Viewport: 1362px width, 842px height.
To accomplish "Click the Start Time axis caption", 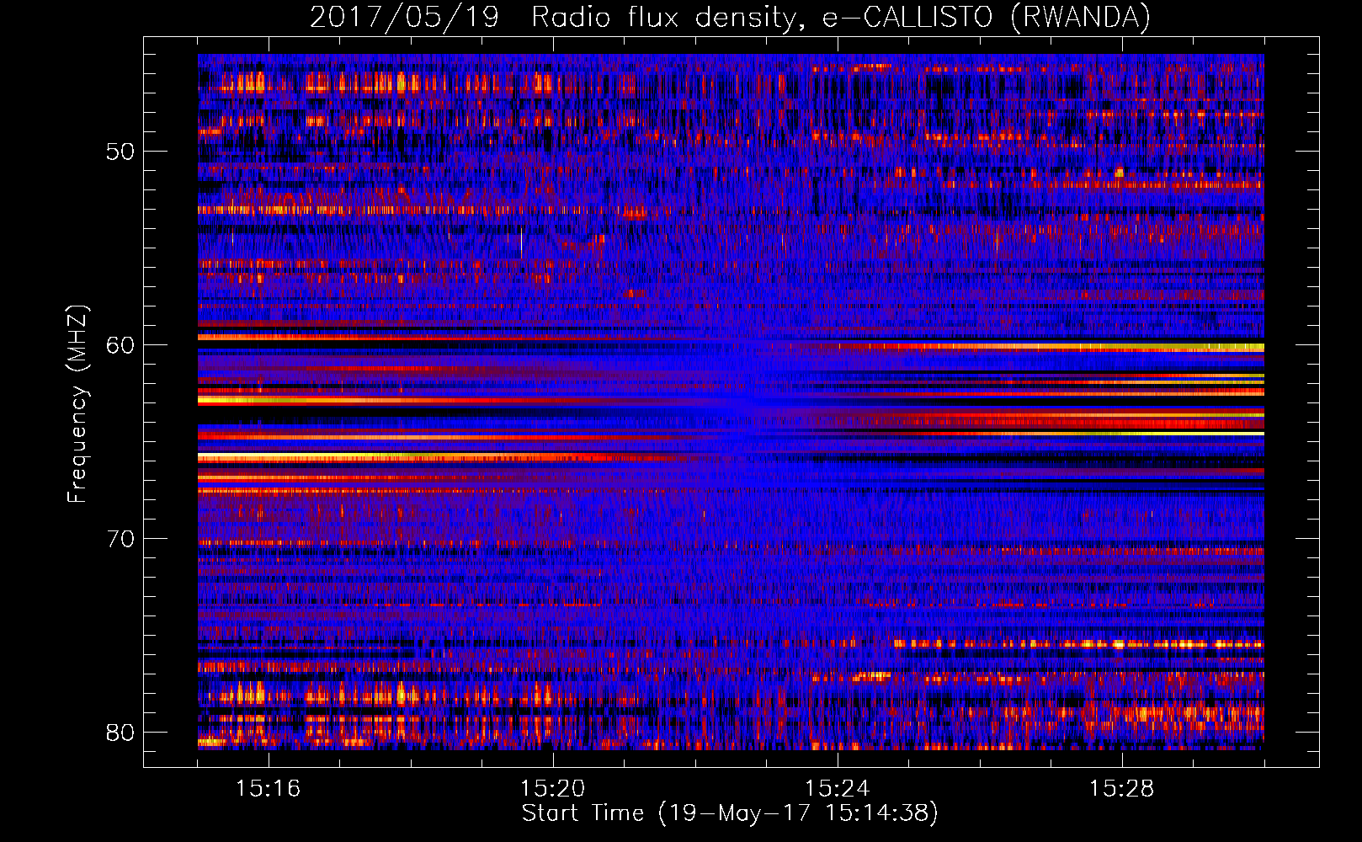I will [x=730, y=813].
